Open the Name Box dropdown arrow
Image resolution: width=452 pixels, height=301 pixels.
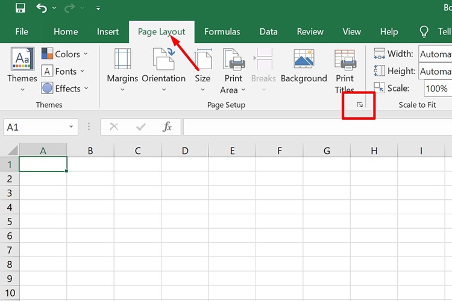72,127
